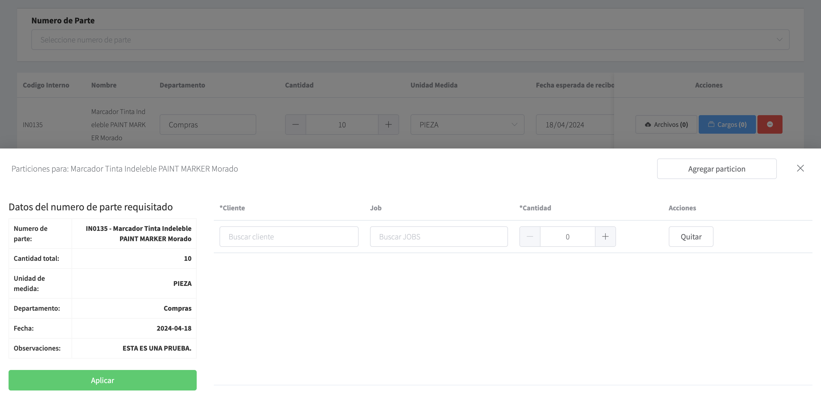Screen dimensions: 821x415
Task: Click the green Aplicar button
Action: [102, 380]
